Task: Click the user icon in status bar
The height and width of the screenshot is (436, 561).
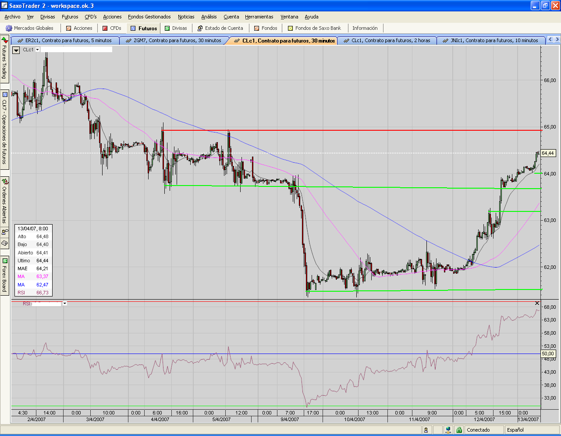Action: pos(426,430)
